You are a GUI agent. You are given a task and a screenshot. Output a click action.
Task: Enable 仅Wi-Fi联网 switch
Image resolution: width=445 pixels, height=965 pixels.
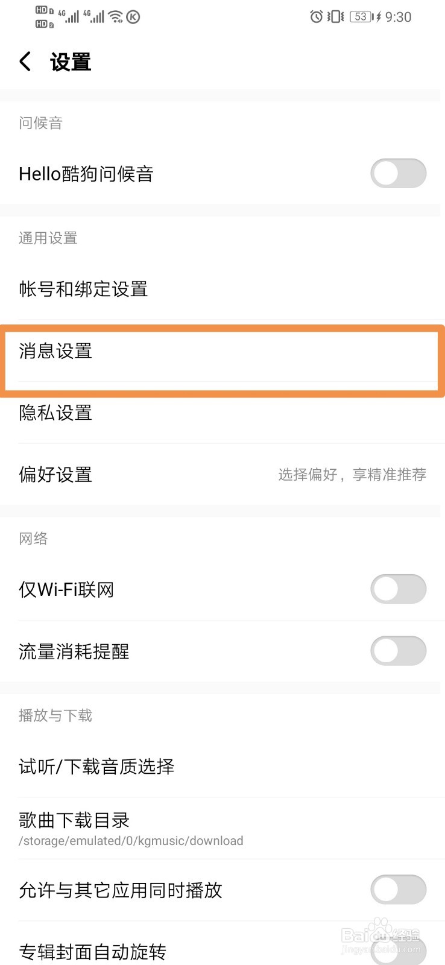(398, 589)
